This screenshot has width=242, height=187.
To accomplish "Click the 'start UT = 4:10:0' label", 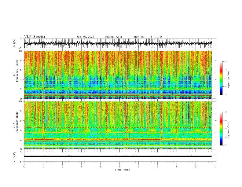I will (148, 37).
